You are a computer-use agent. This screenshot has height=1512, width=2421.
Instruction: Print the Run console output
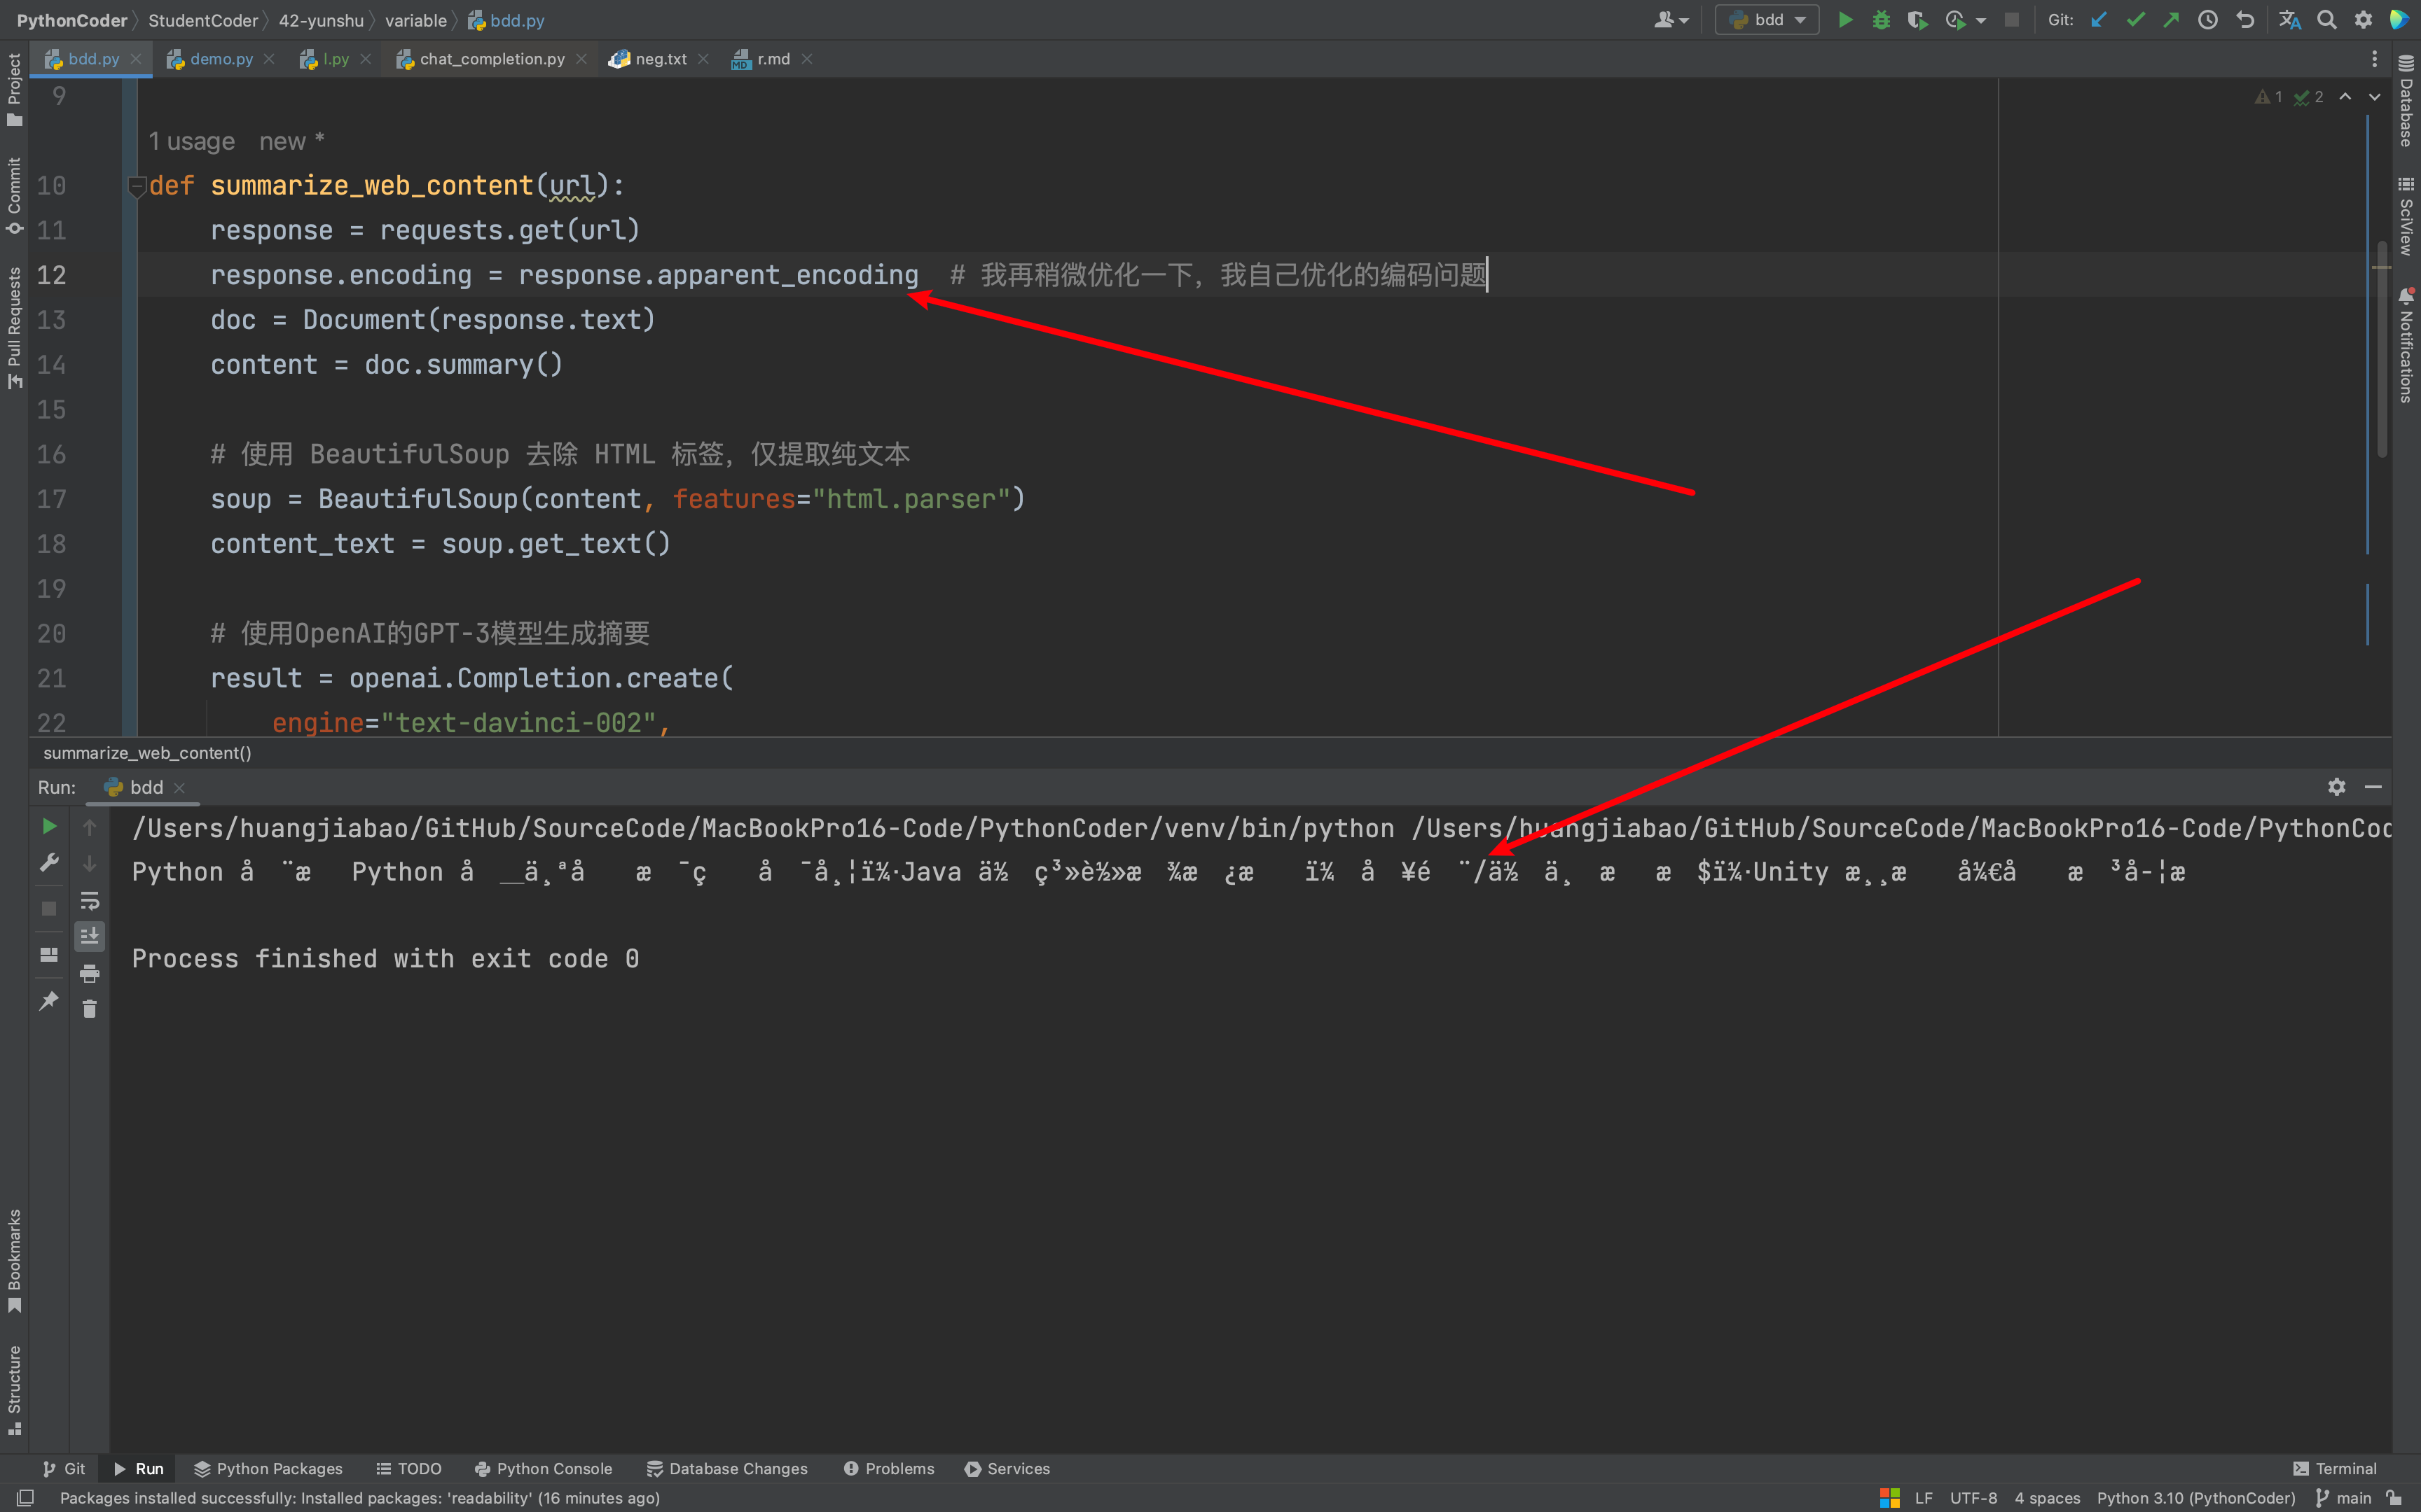pos(89,973)
